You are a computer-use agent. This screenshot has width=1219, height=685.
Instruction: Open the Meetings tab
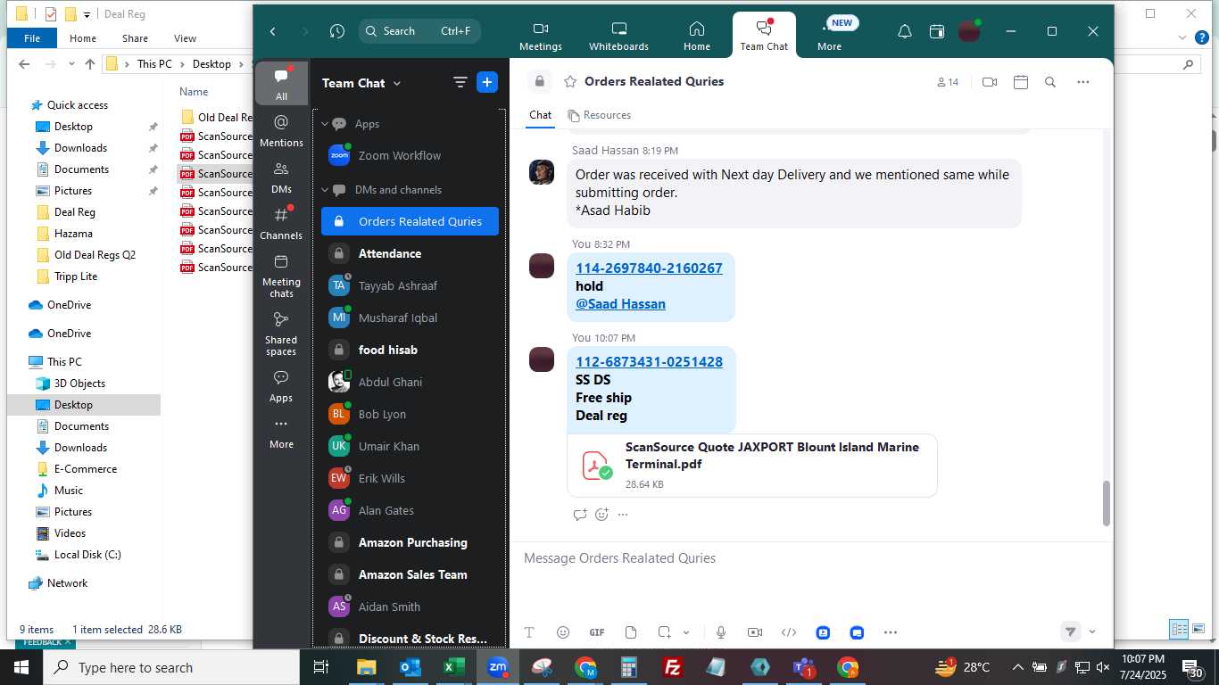[x=541, y=36]
